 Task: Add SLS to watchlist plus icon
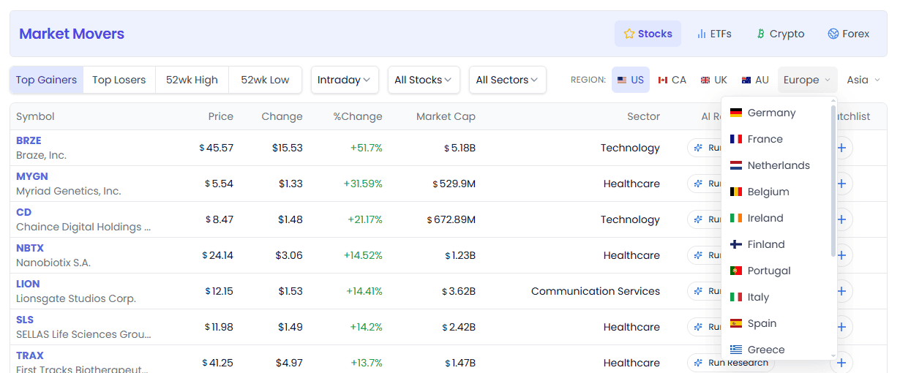pyautogui.click(x=841, y=327)
